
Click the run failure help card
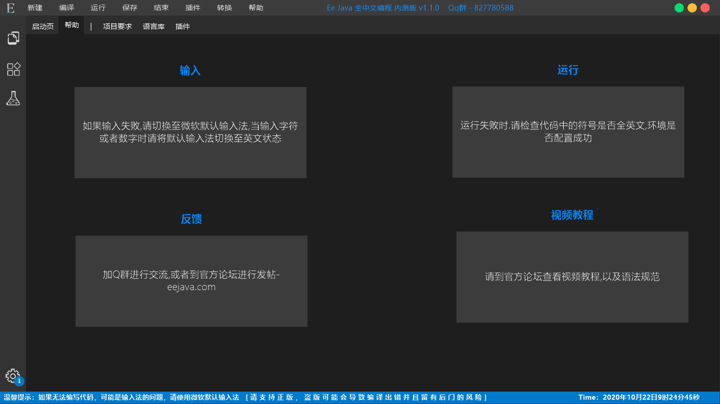click(568, 132)
